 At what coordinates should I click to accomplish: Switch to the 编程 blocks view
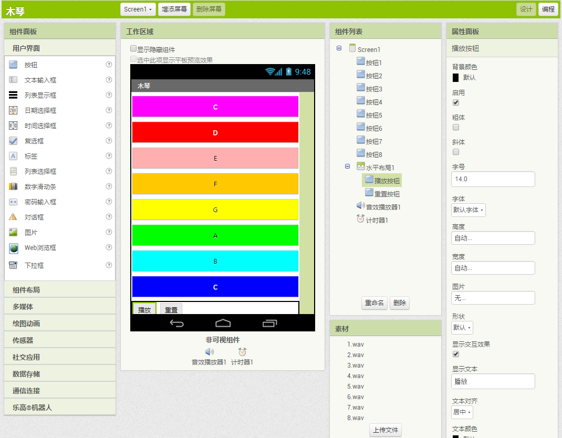pyautogui.click(x=548, y=9)
